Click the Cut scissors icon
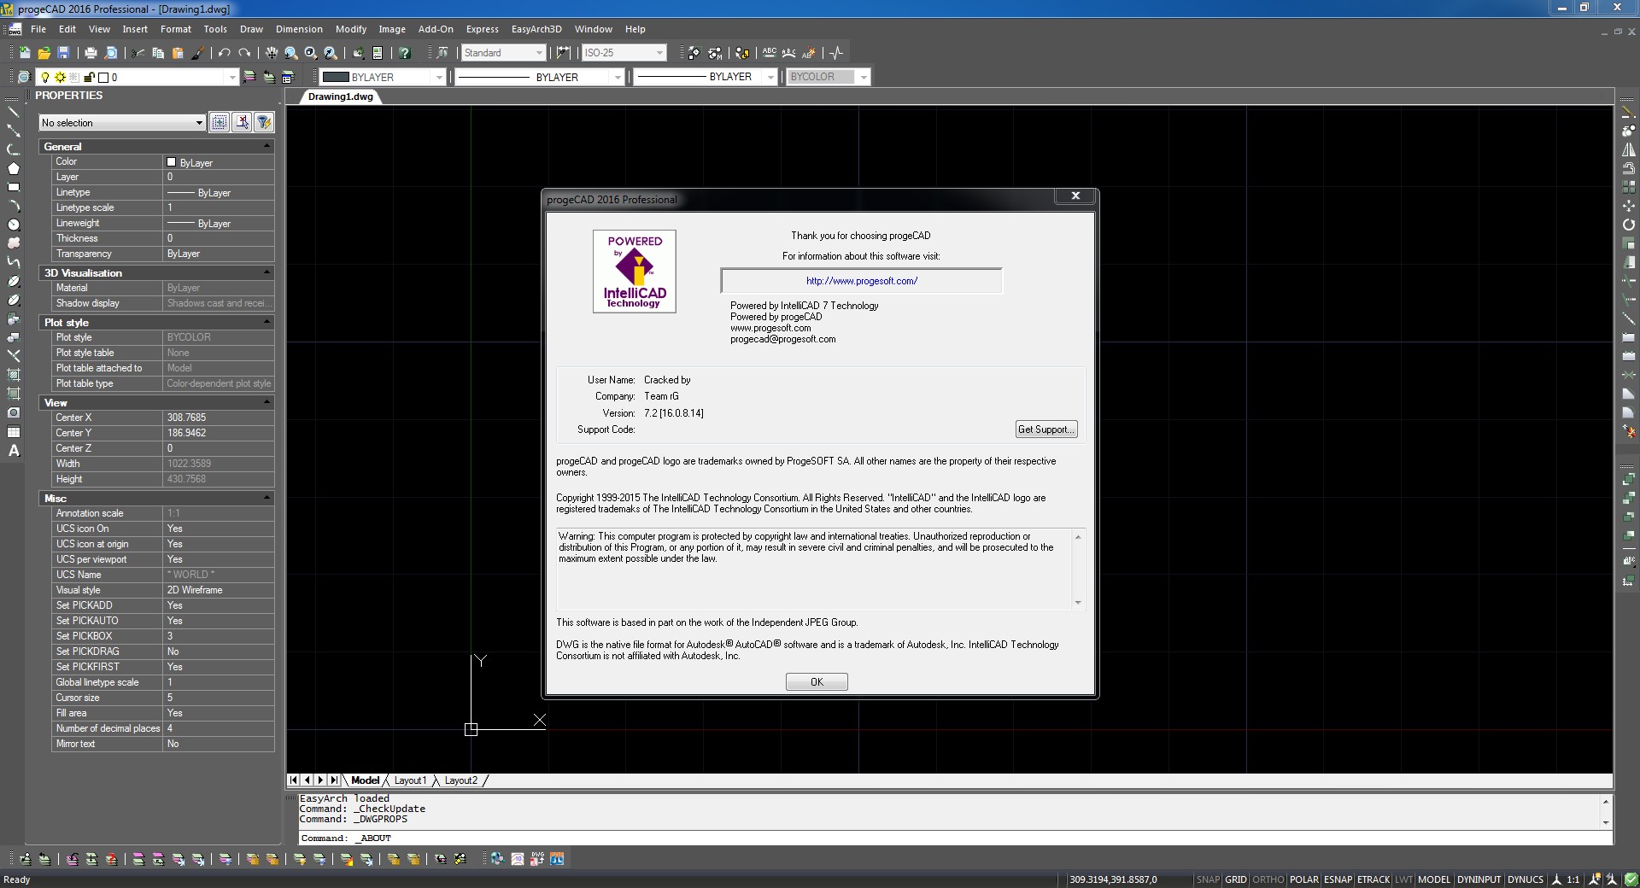Viewport: 1640px width, 888px height. tap(138, 53)
